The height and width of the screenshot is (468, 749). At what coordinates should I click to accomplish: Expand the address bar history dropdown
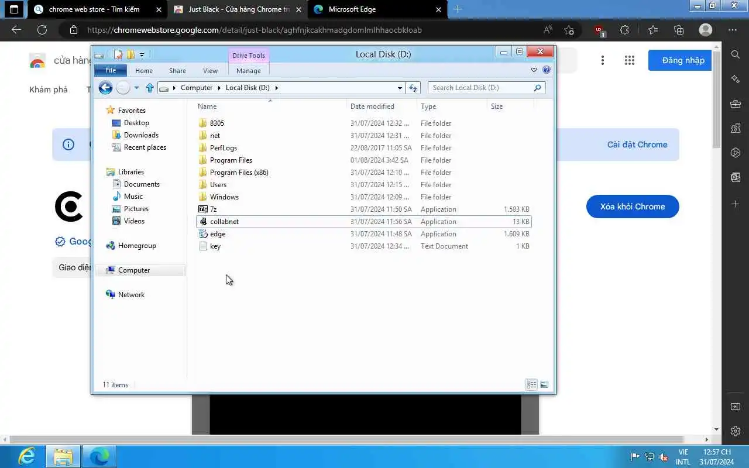[400, 88]
